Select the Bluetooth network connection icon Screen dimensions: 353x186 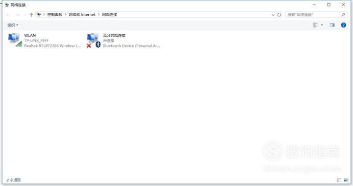click(94, 40)
